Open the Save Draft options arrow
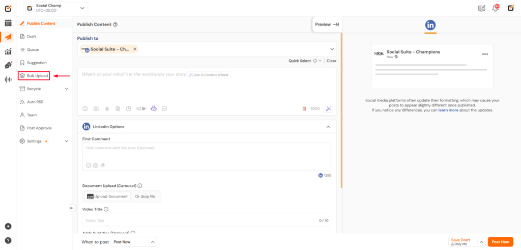521x250 pixels. pyautogui.click(x=482, y=242)
